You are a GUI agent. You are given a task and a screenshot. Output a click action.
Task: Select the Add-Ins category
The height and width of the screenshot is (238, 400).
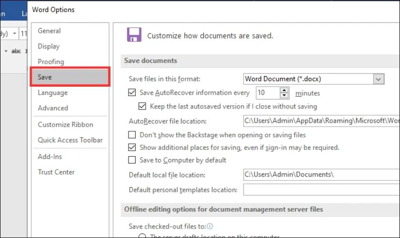pyautogui.click(x=50, y=157)
